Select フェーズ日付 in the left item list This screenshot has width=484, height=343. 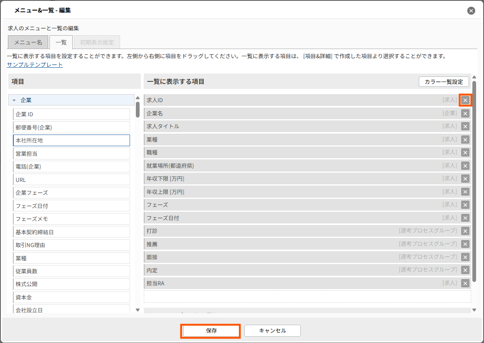pyautogui.click(x=71, y=206)
